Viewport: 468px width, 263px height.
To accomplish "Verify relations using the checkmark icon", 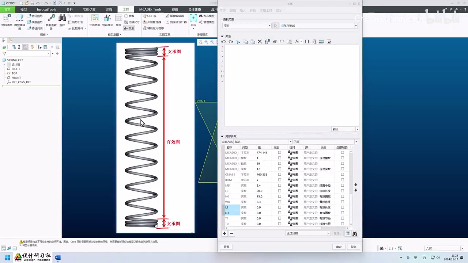I will tap(329, 42).
